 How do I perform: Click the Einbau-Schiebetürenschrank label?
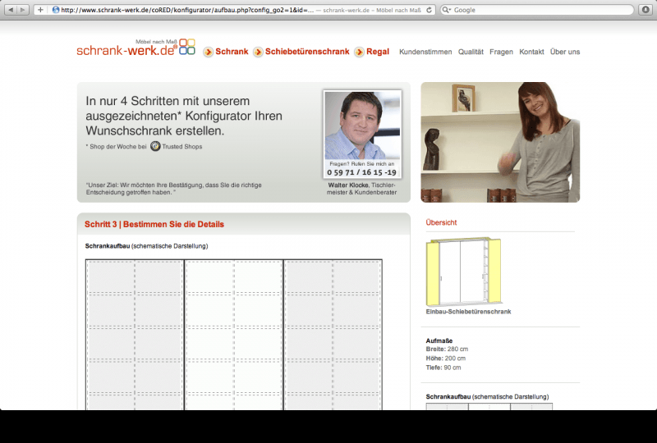coord(468,312)
